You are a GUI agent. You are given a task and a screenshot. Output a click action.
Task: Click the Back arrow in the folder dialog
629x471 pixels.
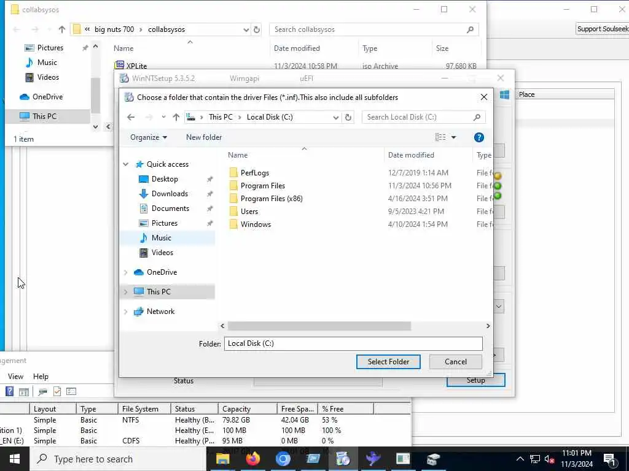[x=131, y=117]
